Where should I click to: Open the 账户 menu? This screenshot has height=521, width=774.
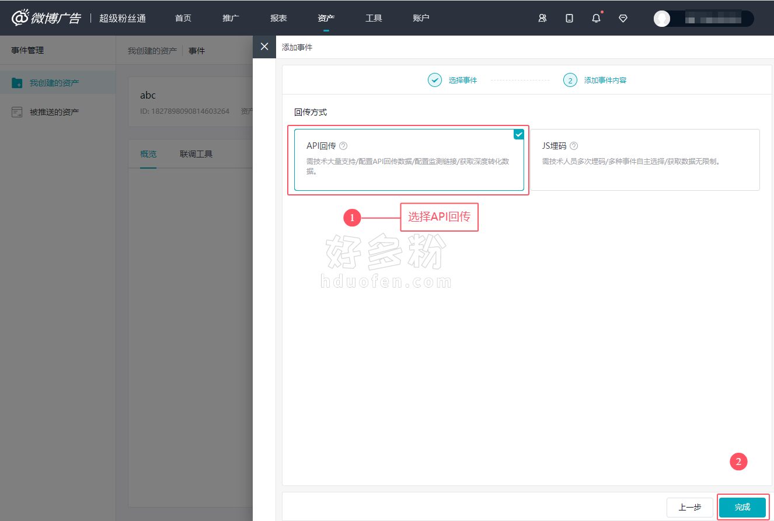pos(421,18)
